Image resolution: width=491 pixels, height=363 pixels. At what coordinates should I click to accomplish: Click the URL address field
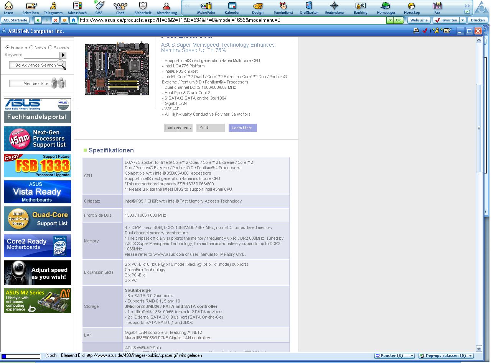point(232,20)
